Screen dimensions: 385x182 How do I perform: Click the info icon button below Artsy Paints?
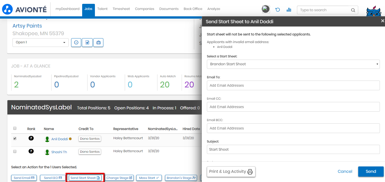(x=76, y=43)
